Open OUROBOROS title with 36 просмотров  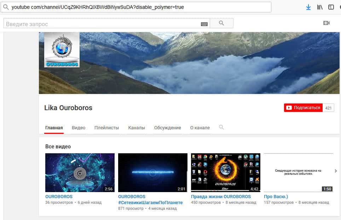59,197
